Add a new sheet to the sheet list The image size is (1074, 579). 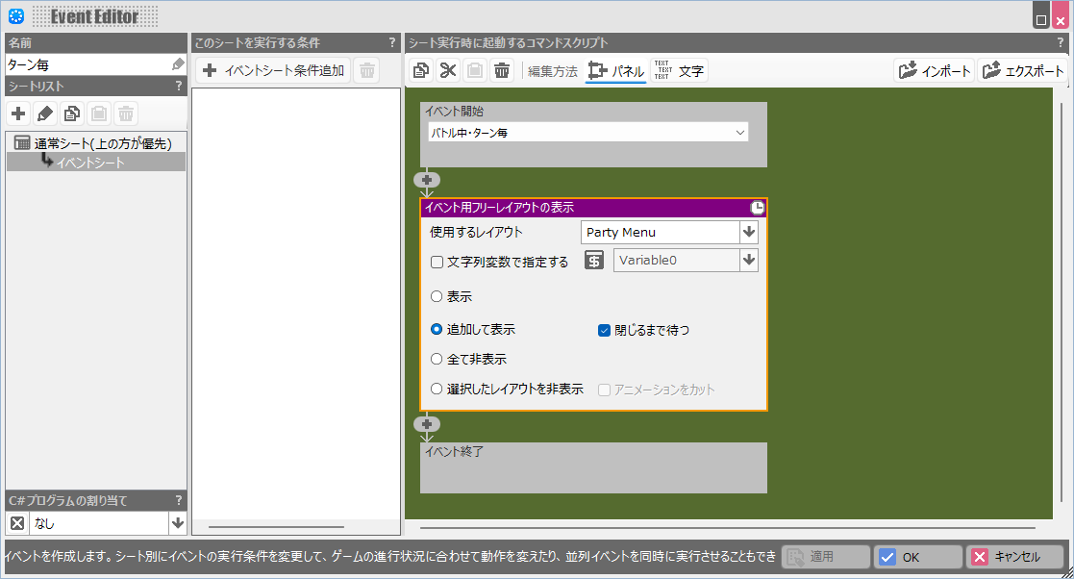pyautogui.click(x=17, y=113)
